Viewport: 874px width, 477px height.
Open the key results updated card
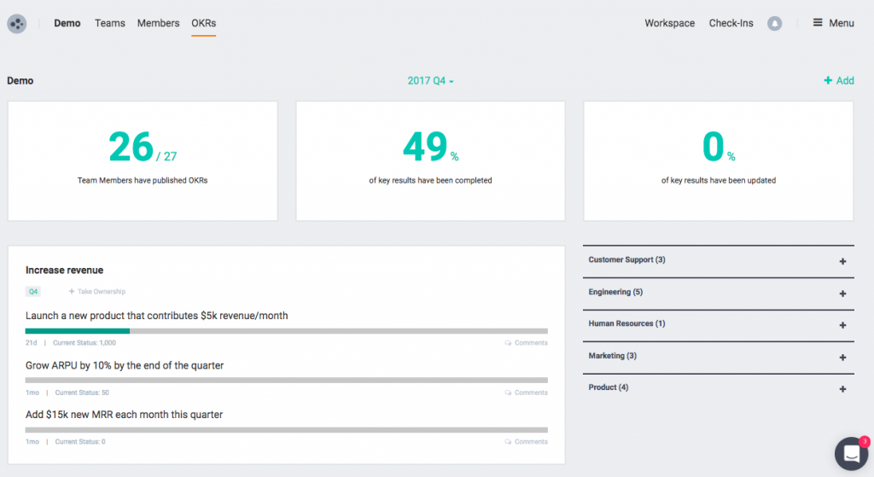(x=719, y=161)
